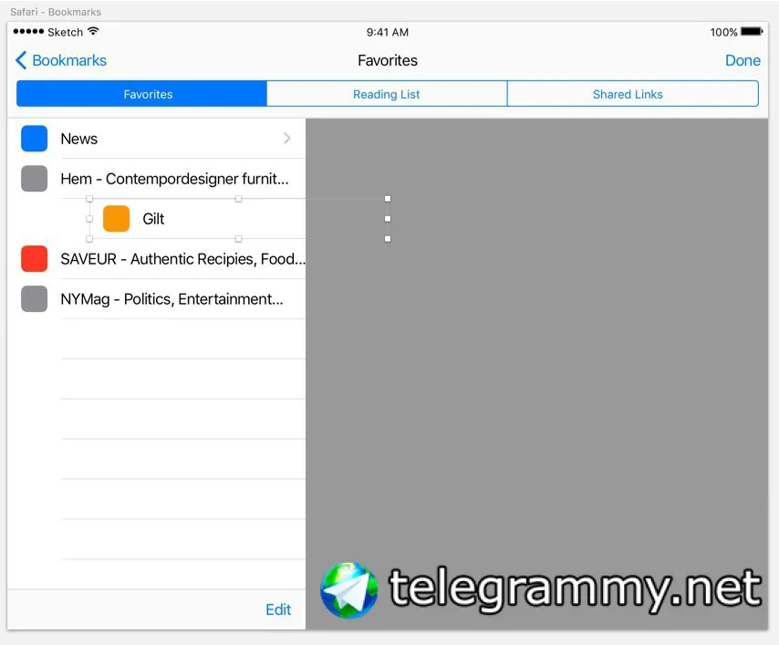Tap the Done button
The height and width of the screenshot is (645, 779).
pos(743,60)
